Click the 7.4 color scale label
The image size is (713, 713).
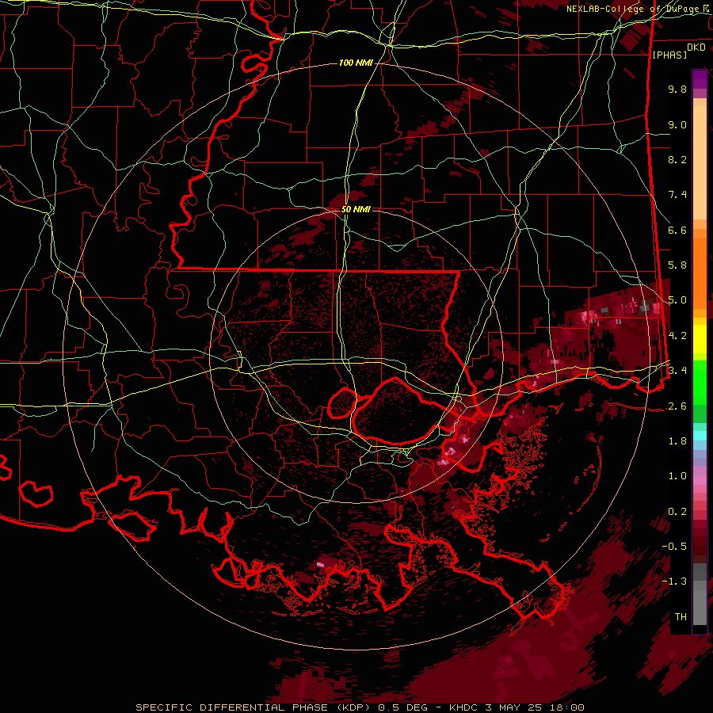point(677,195)
